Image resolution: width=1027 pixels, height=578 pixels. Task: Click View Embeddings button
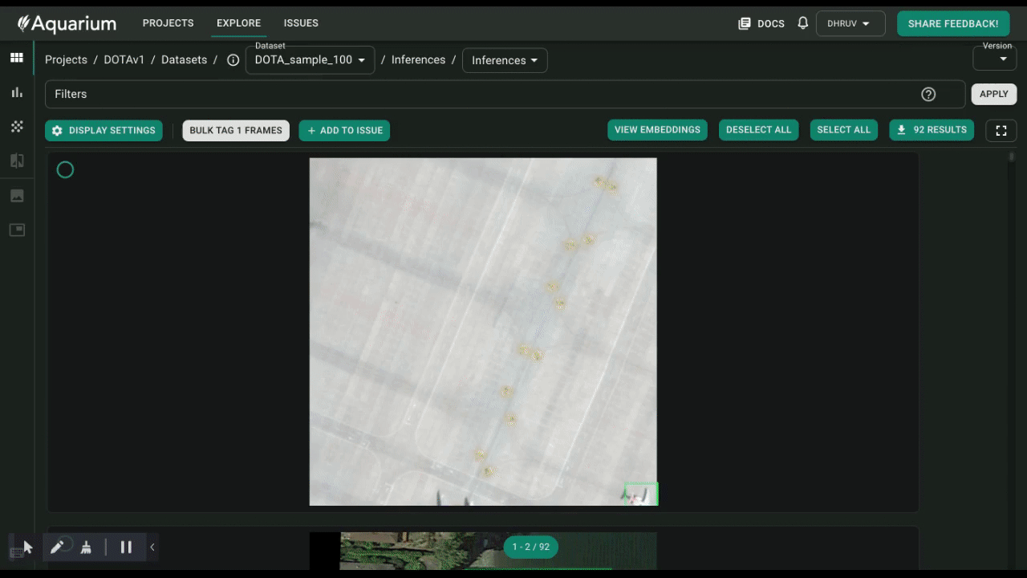click(657, 130)
